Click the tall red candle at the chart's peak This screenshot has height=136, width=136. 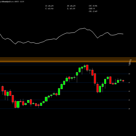pyautogui.click(x=87, y=67)
